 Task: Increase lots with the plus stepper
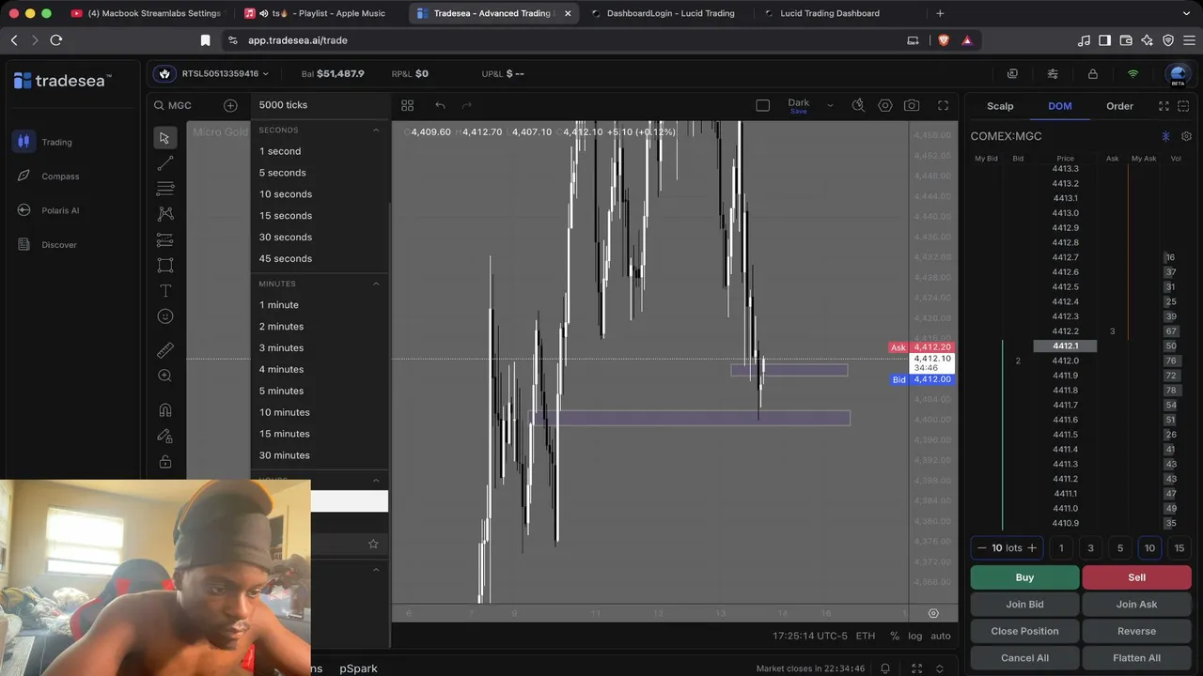point(1032,548)
